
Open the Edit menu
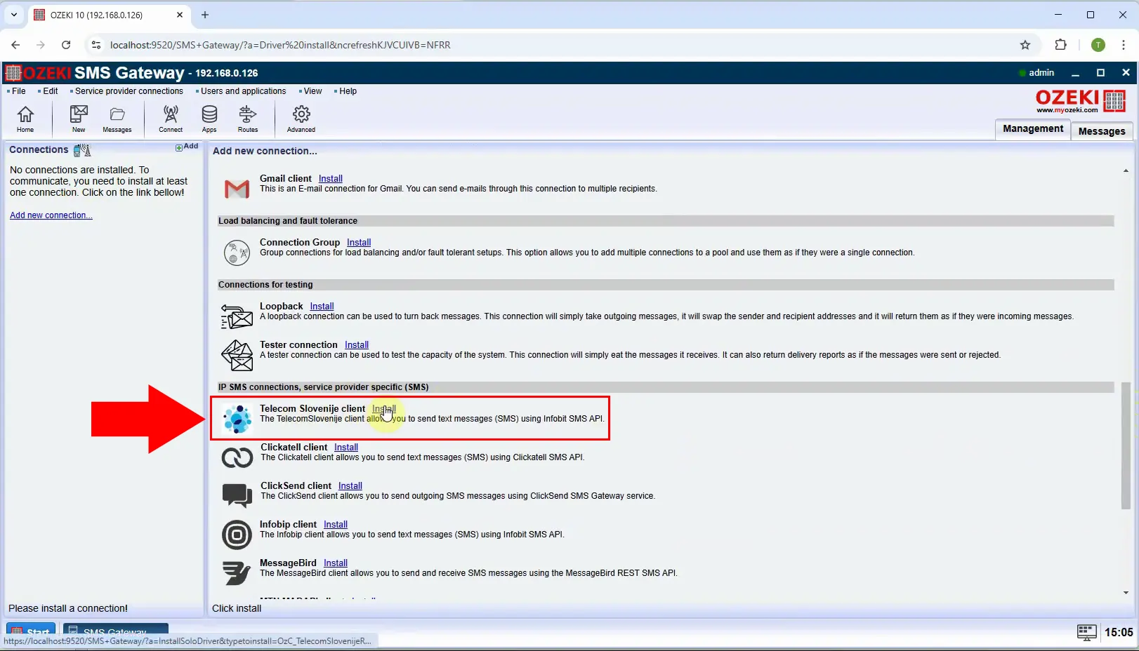point(50,91)
